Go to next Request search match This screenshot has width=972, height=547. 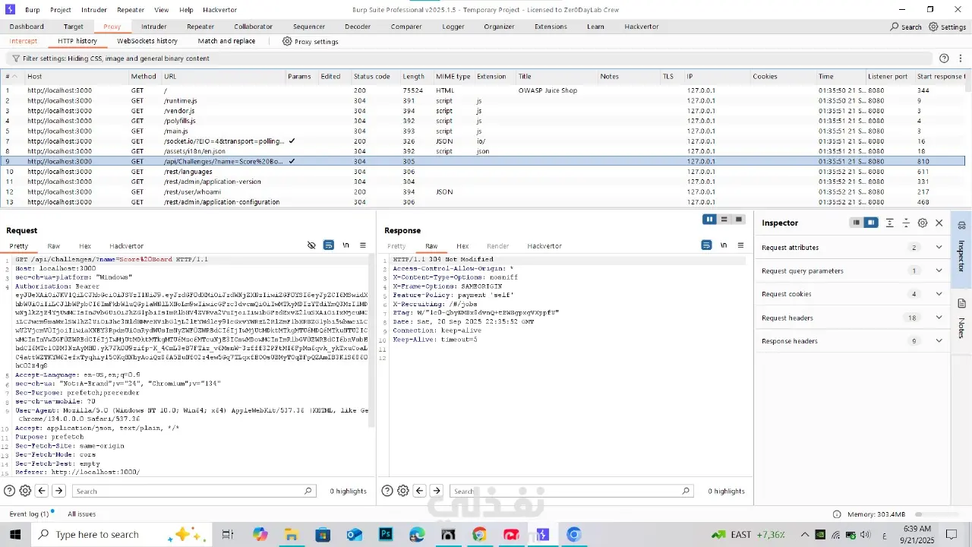click(58, 491)
